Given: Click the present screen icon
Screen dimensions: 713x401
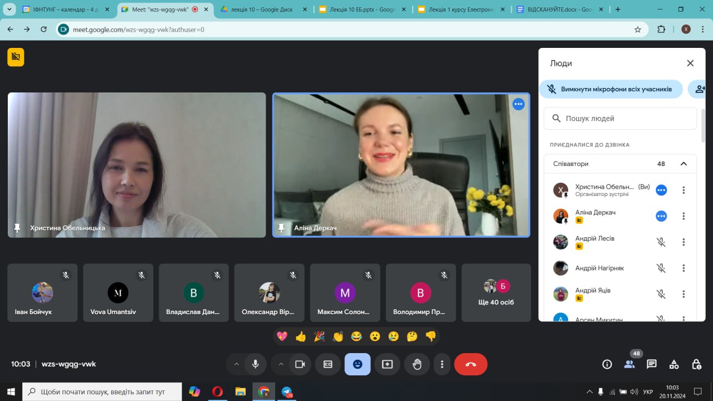Looking at the screenshot, I should pos(387,364).
